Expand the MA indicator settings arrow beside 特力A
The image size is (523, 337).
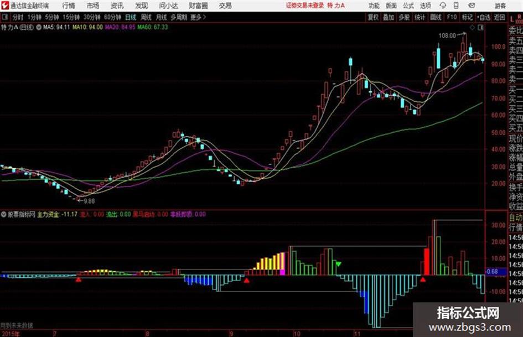tap(39, 27)
